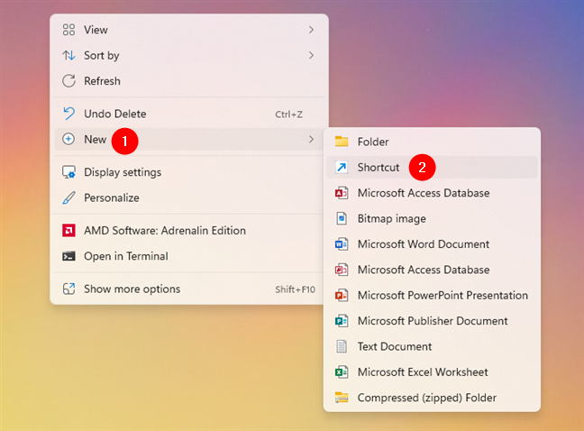
Task: Pick Microsoft Excel Worksheet entry
Action: pyautogui.click(x=432, y=372)
